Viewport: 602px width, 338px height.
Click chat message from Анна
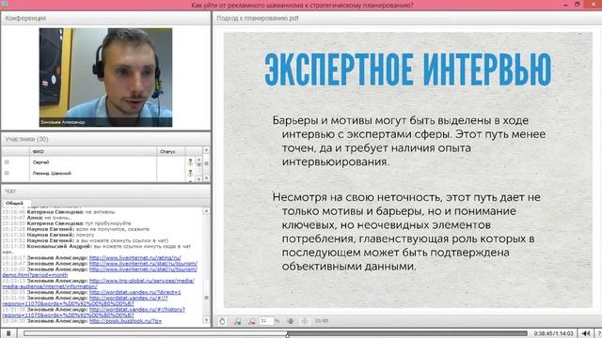(37, 218)
